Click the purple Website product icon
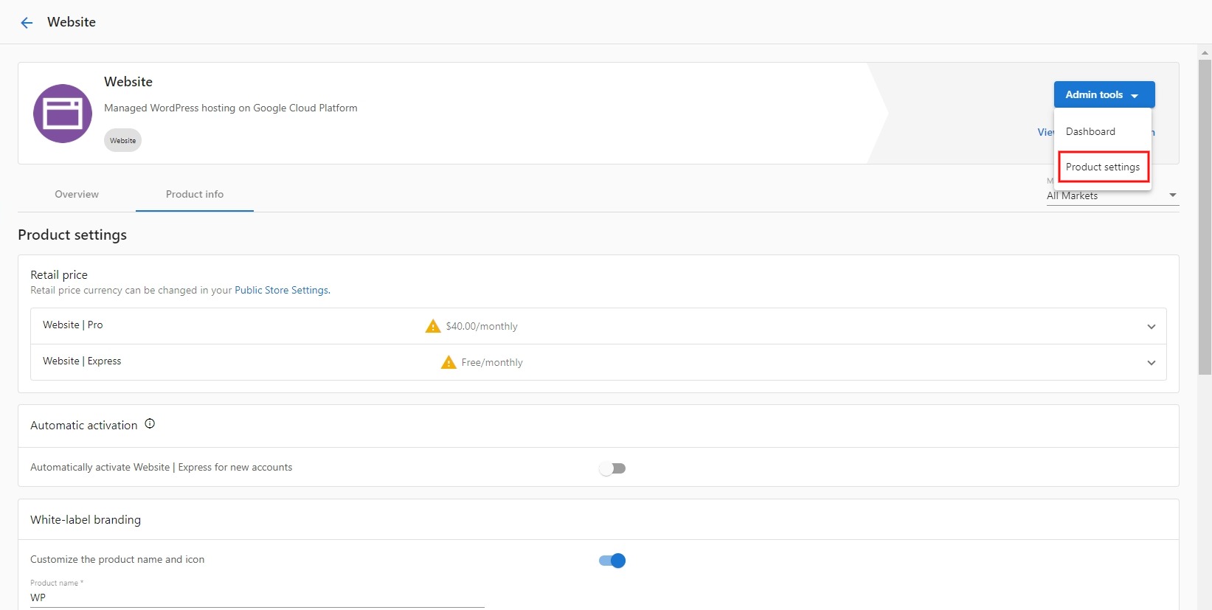The width and height of the screenshot is (1212, 610). click(x=63, y=114)
